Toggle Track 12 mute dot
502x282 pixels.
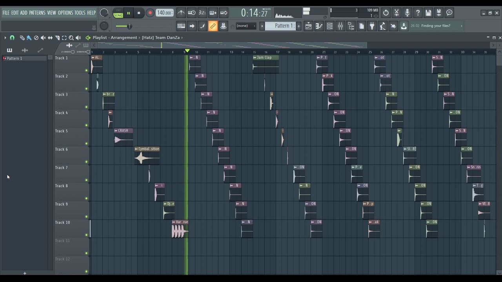(86, 271)
